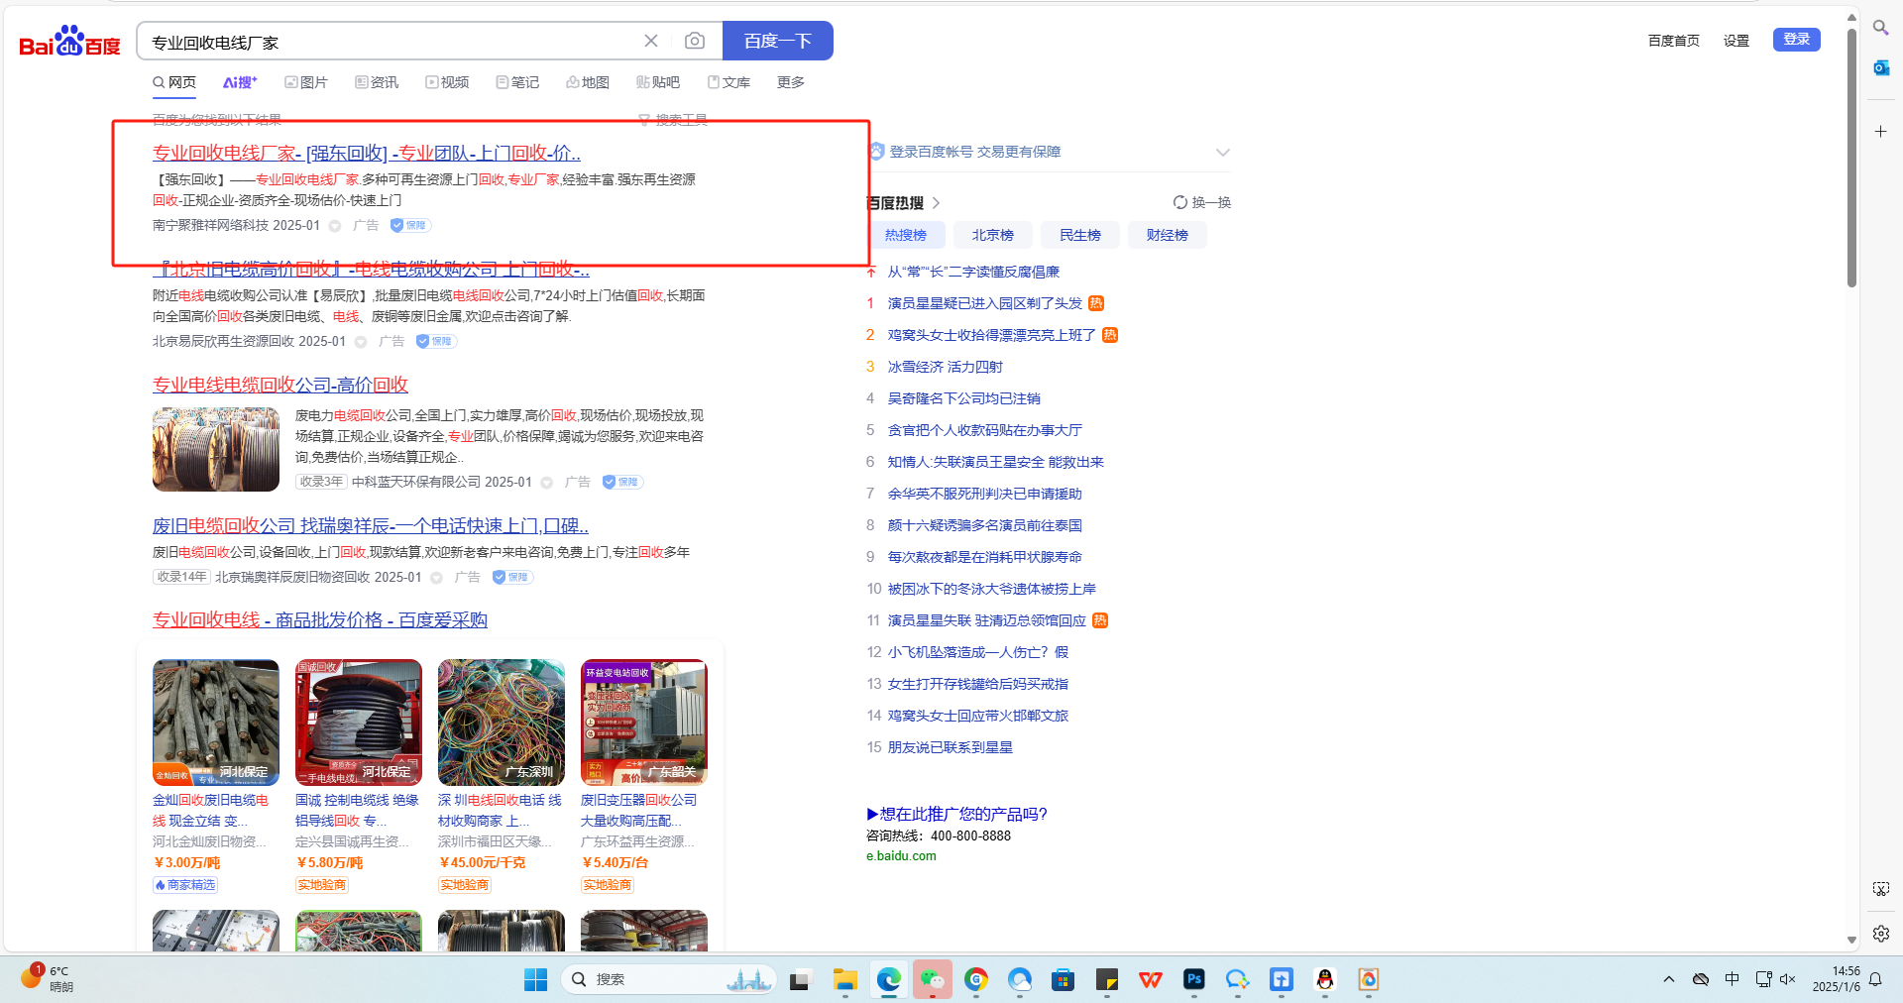Viewport: 1903px width, 1003px height.
Task: Switch to the 图片 search tab
Action: coord(306,82)
